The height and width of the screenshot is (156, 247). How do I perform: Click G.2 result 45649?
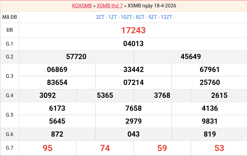click(191, 57)
